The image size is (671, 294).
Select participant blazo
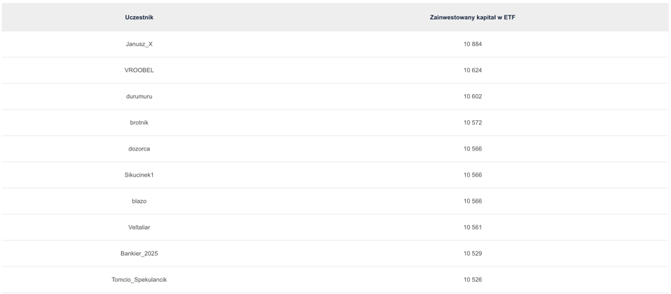tap(139, 201)
